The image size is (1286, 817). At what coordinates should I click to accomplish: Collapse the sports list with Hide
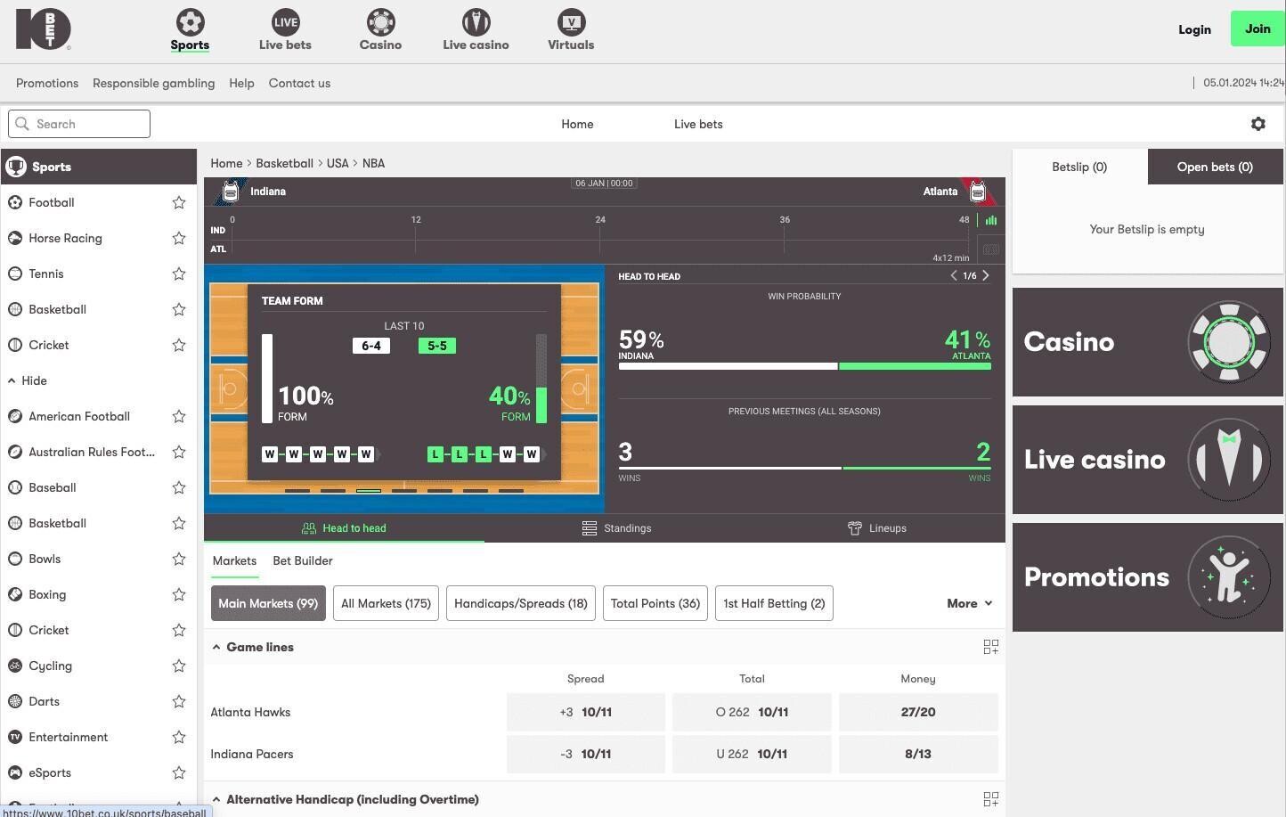(28, 380)
